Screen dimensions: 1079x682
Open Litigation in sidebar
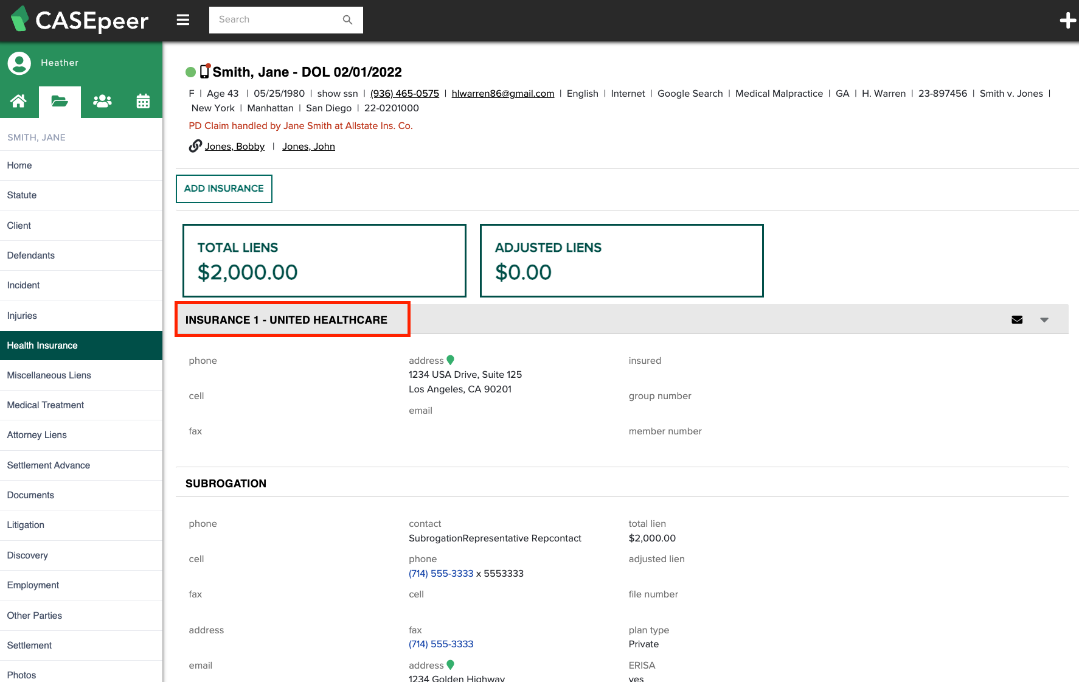(x=82, y=525)
